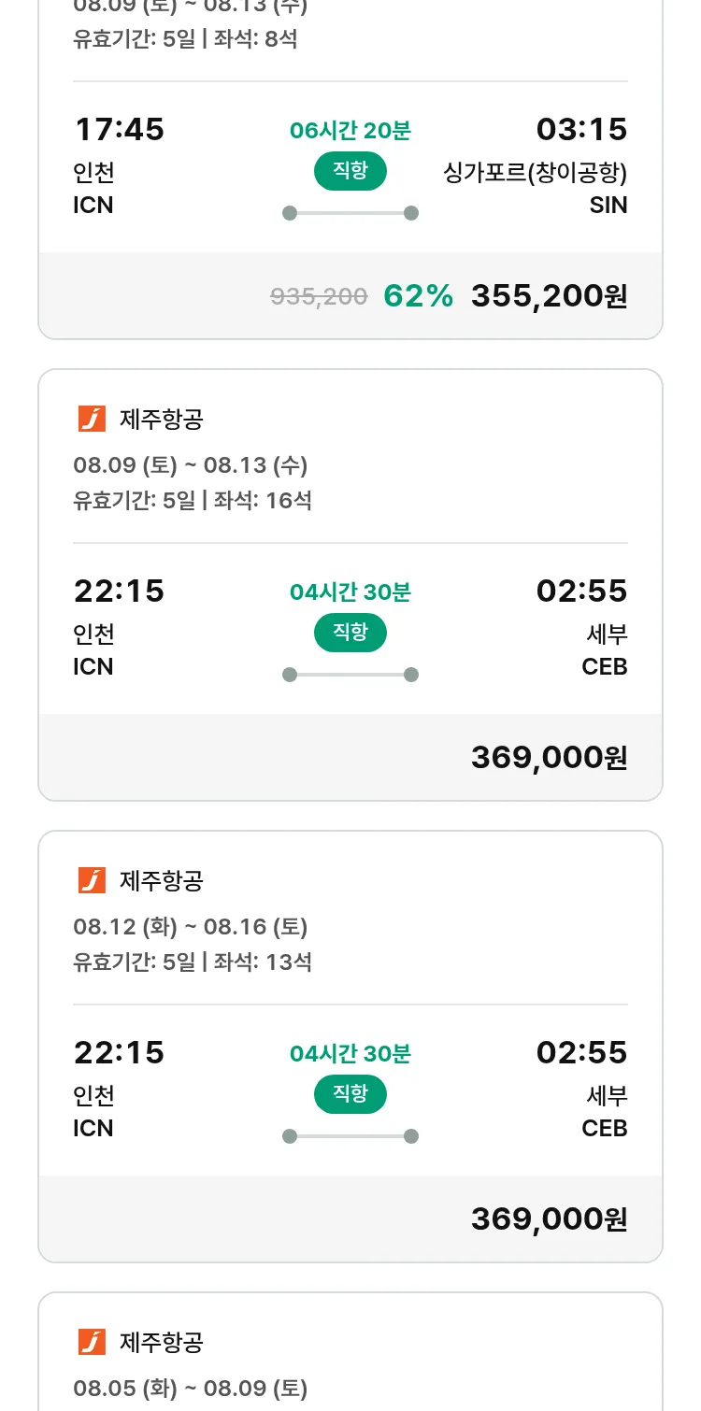Screen dimensions: 701x1411
Task: Select the 369,000원 fare for 08.09–08.13
Action: tap(549, 758)
